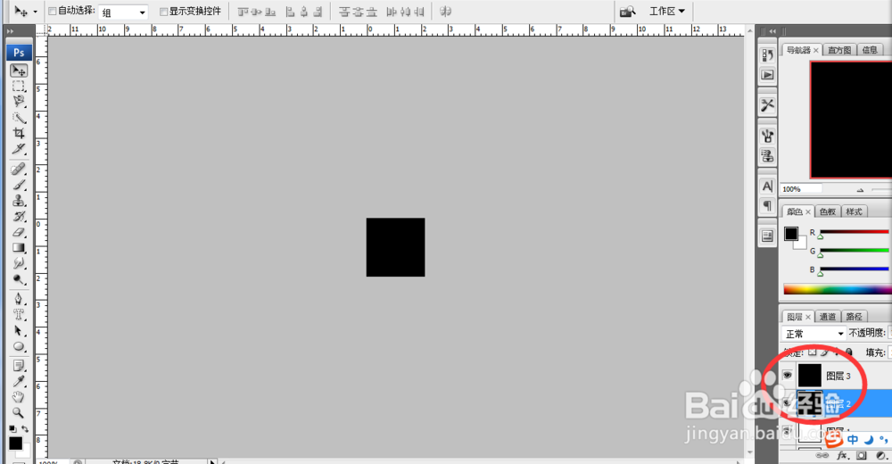The height and width of the screenshot is (464, 892).
Task: Select the Move tool in the toolbox
Action: click(19, 70)
